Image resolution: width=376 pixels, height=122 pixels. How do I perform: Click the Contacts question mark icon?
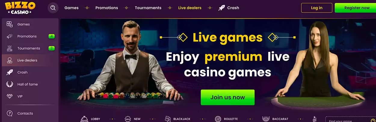click(x=10, y=113)
